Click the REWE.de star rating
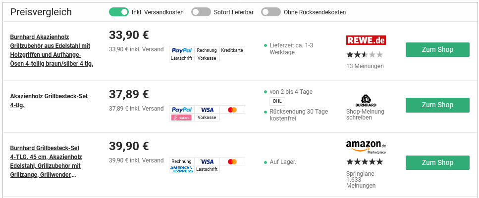 (365, 54)
